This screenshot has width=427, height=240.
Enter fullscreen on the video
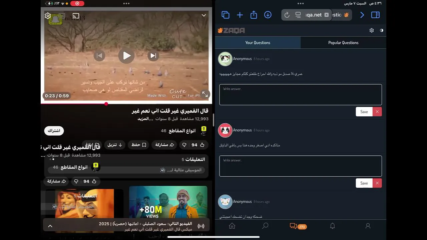tap(205, 95)
